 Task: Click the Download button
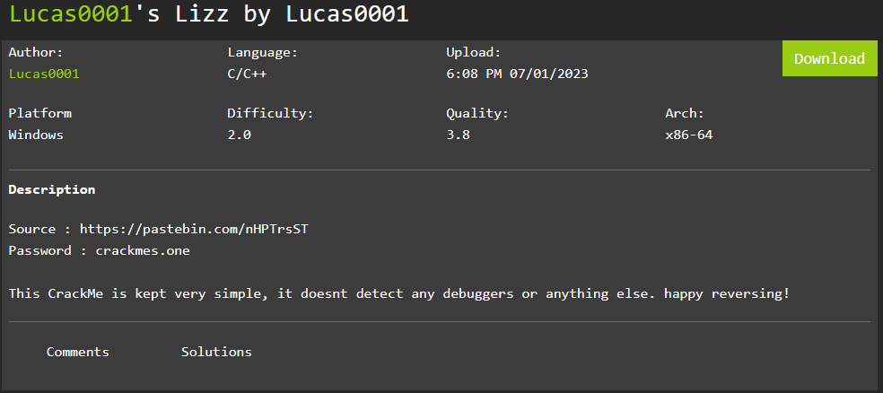[x=829, y=58]
